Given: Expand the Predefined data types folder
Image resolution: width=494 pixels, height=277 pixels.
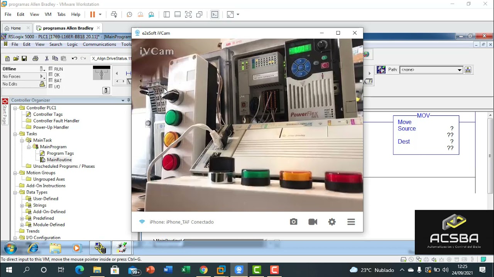Looking at the screenshot, I should click(22, 218).
